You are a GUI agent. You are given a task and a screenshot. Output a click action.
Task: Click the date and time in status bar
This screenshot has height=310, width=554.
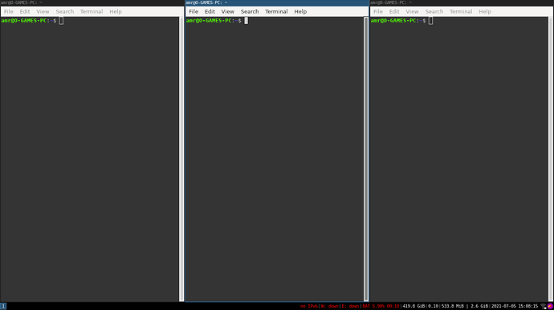515,306
